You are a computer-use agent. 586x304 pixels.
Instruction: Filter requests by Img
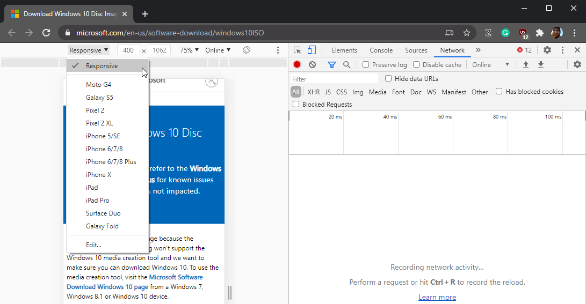[x=358, y=92]
